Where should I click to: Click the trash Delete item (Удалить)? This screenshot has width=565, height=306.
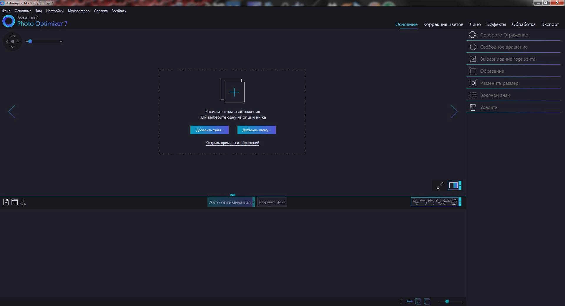click(514, 107)
